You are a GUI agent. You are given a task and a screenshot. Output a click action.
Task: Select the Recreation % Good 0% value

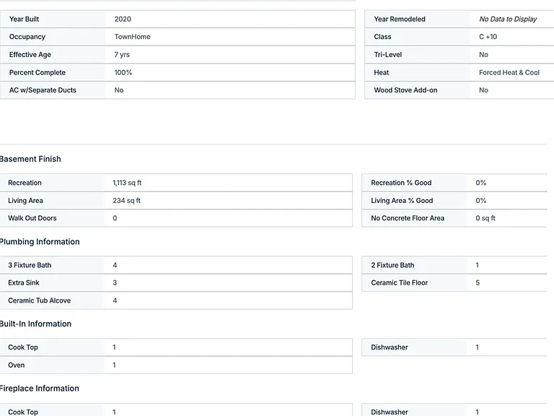click(x=480, y=183)
